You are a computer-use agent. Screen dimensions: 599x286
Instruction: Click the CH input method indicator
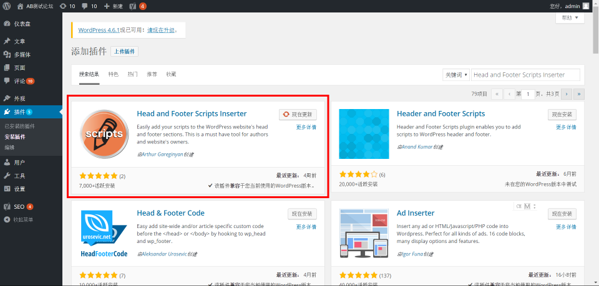tap(519, 206)
